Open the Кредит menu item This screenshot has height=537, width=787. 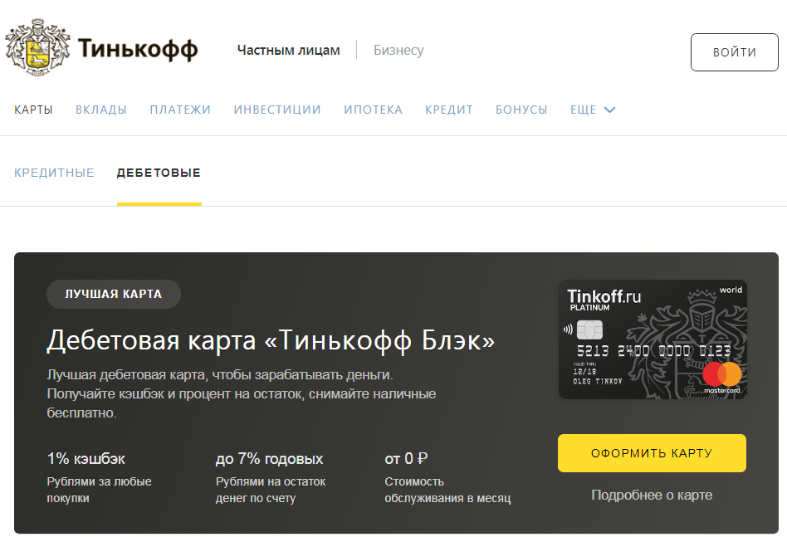449,110
